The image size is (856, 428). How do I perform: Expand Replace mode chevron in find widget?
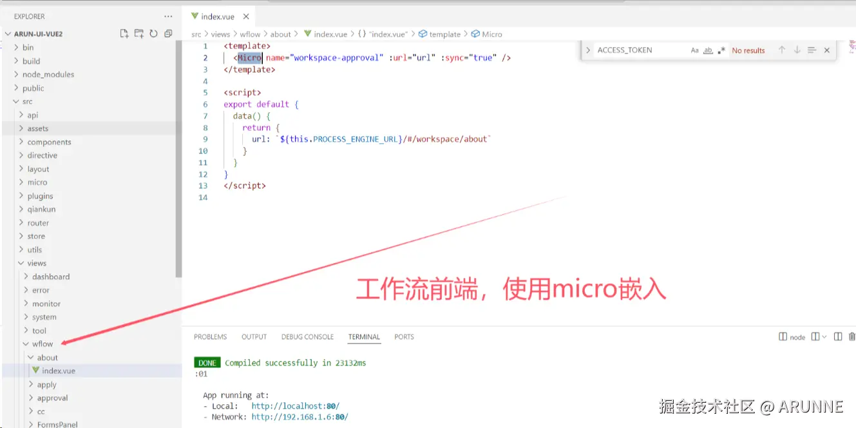click(x=588, y=50)
